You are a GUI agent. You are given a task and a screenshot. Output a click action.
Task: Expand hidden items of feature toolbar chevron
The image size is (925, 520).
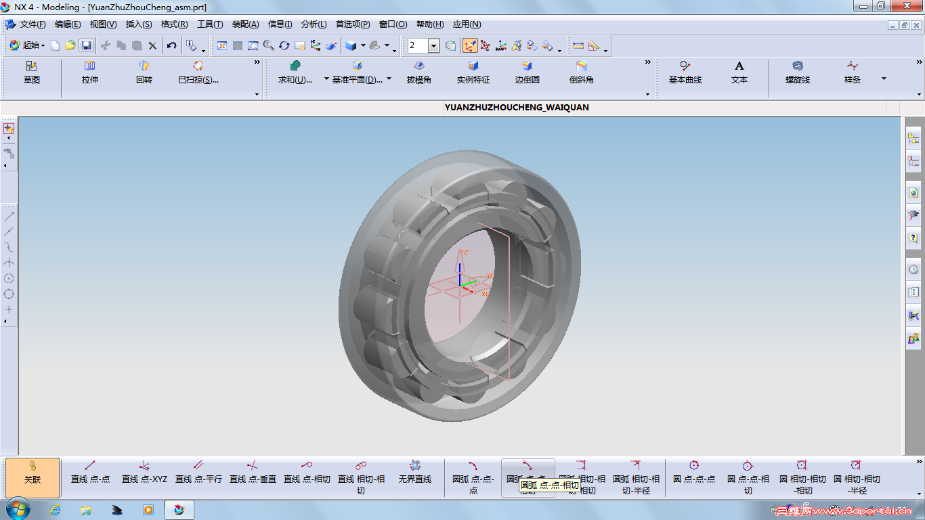point(648,62)
